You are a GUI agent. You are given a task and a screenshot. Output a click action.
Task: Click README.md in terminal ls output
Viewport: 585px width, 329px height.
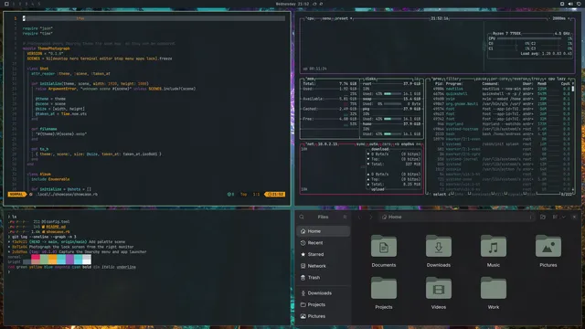tap(56, 227)
